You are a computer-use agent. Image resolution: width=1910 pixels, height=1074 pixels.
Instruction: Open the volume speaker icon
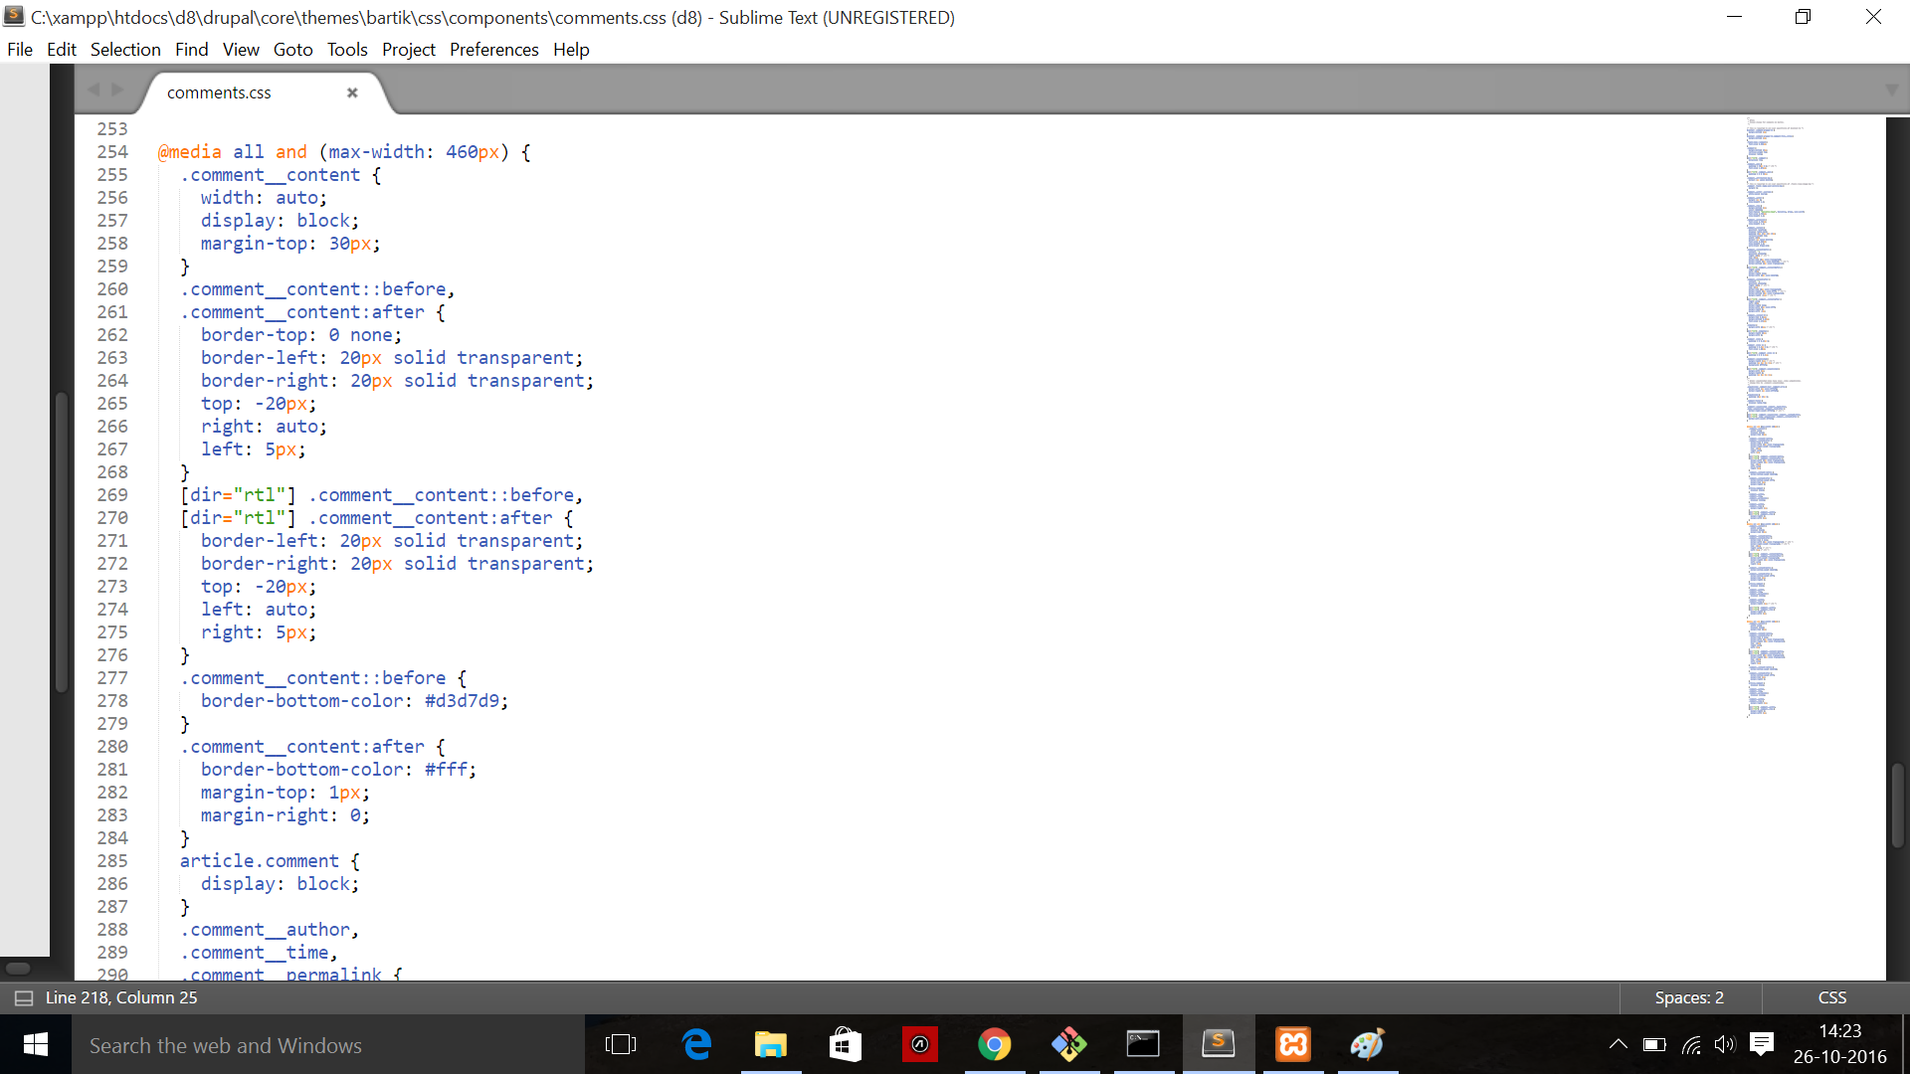coord(1725,1044)
